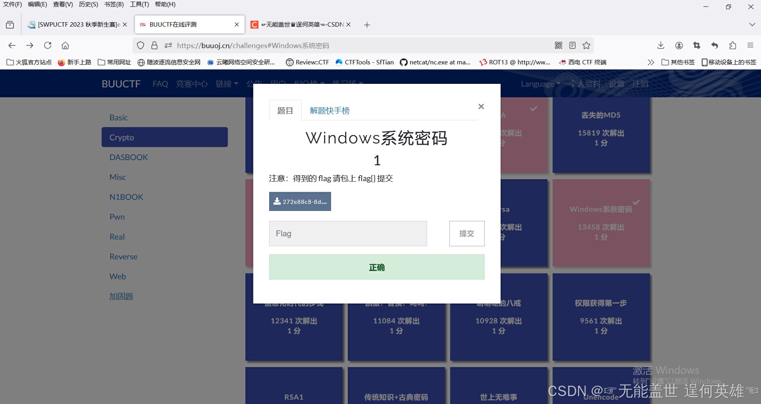761x404 pixels.
Task: Open Firefox View recent tabs icon
Action: pyautogui.click(x=10, y=25)
